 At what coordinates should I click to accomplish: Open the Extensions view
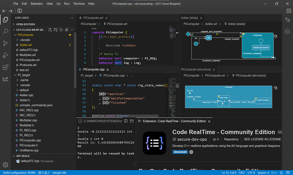[5, 67]
